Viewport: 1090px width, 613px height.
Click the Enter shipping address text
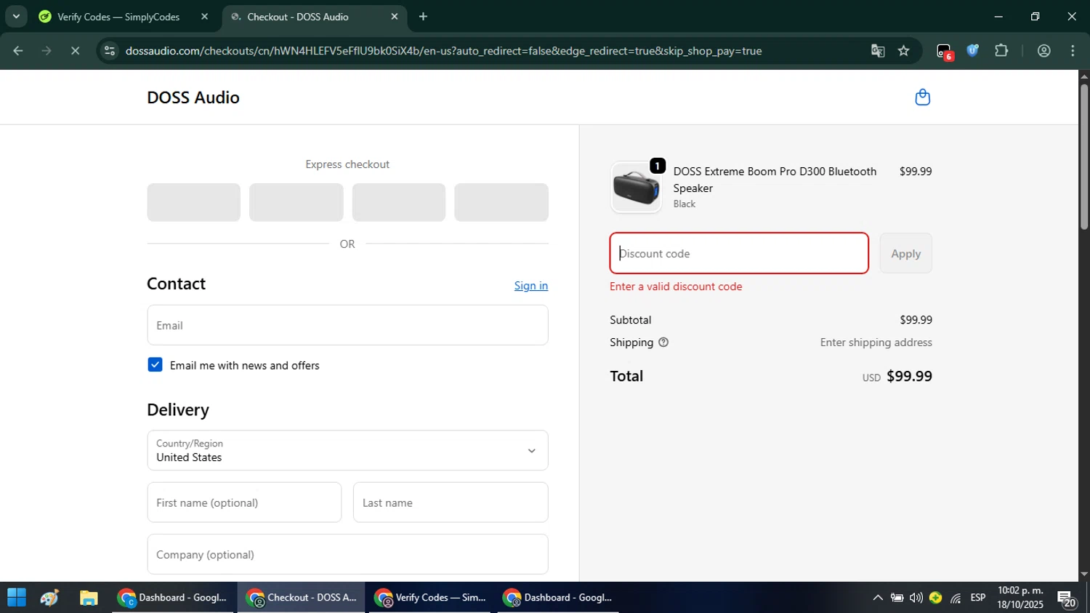coord(876,342)
